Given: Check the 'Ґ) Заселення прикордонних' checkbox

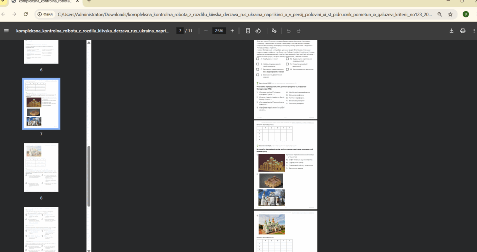Looking at the screenshot, I should coord(258,69).
